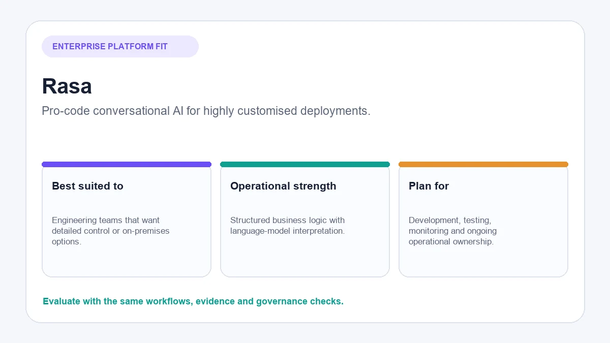Click the ENTERPRISE PLATFORM FIT badge
Screen dimensions: 610x343
(120, 46)
